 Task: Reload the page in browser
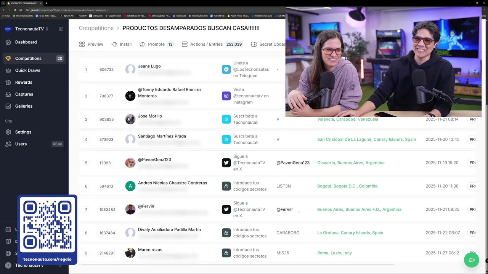click(x=15, y=10)
